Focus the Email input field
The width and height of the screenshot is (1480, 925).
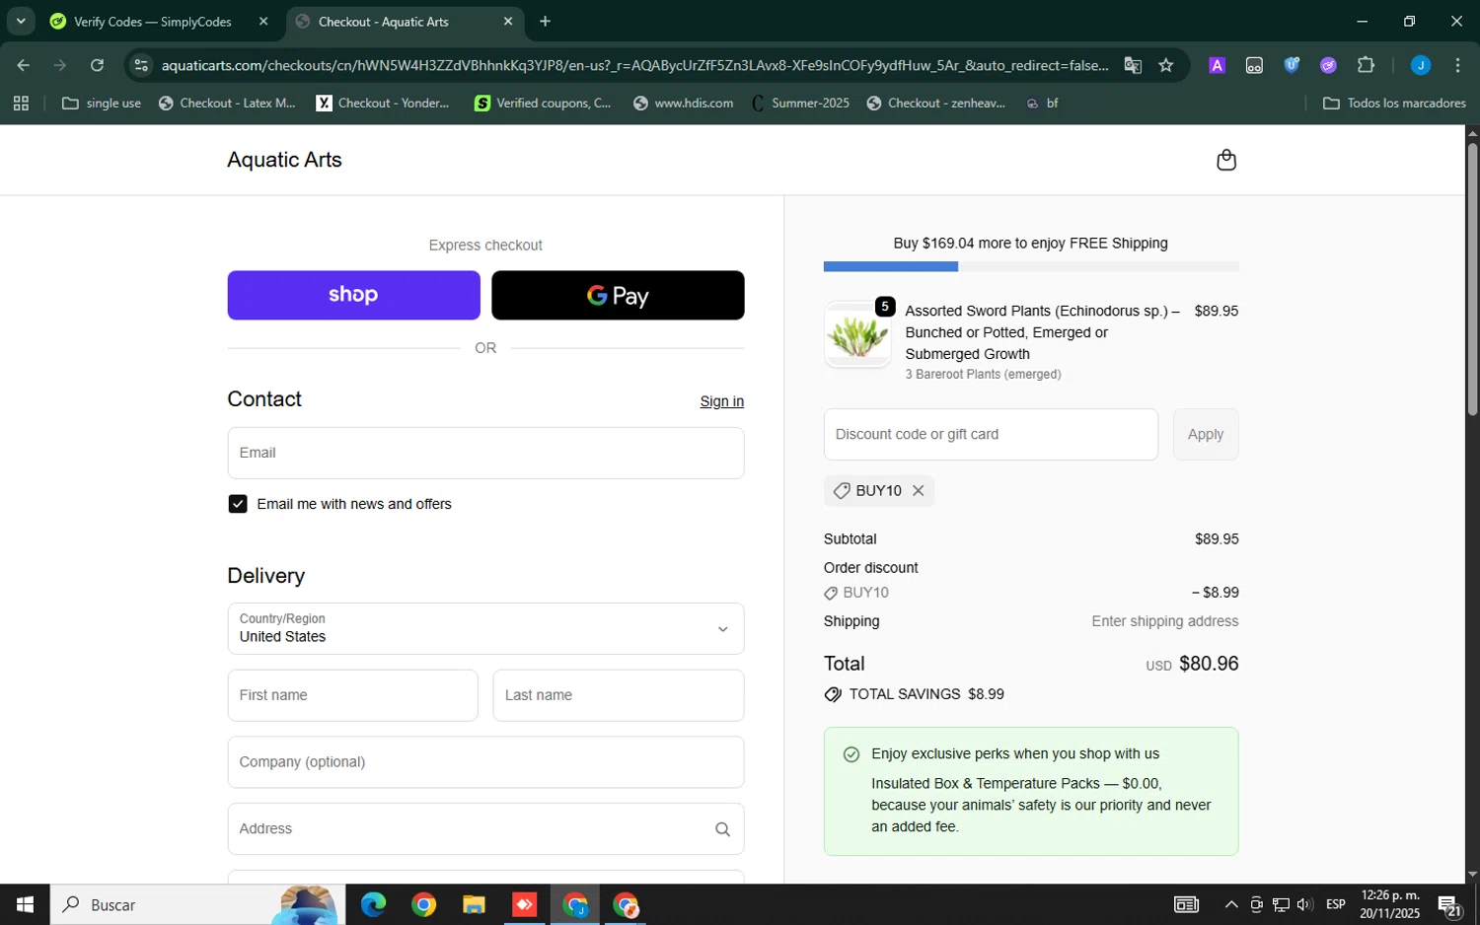click(x=485, y=453)
